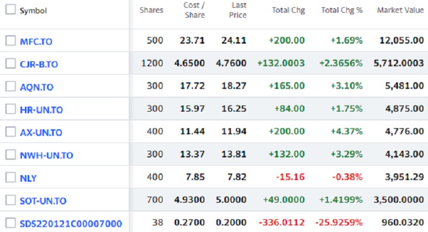Select the 1200 shares cell
The height and width of the screenshot is (232, 428).
coord(152,64)
